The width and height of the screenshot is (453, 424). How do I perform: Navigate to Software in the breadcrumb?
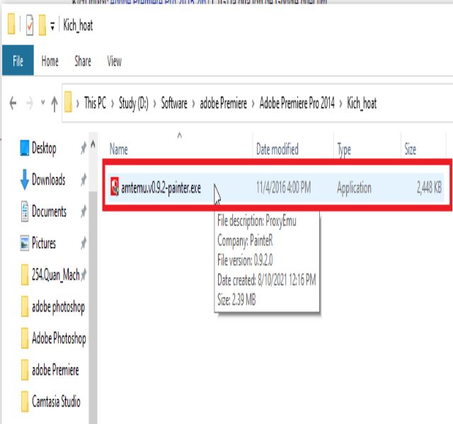(174, 103)
